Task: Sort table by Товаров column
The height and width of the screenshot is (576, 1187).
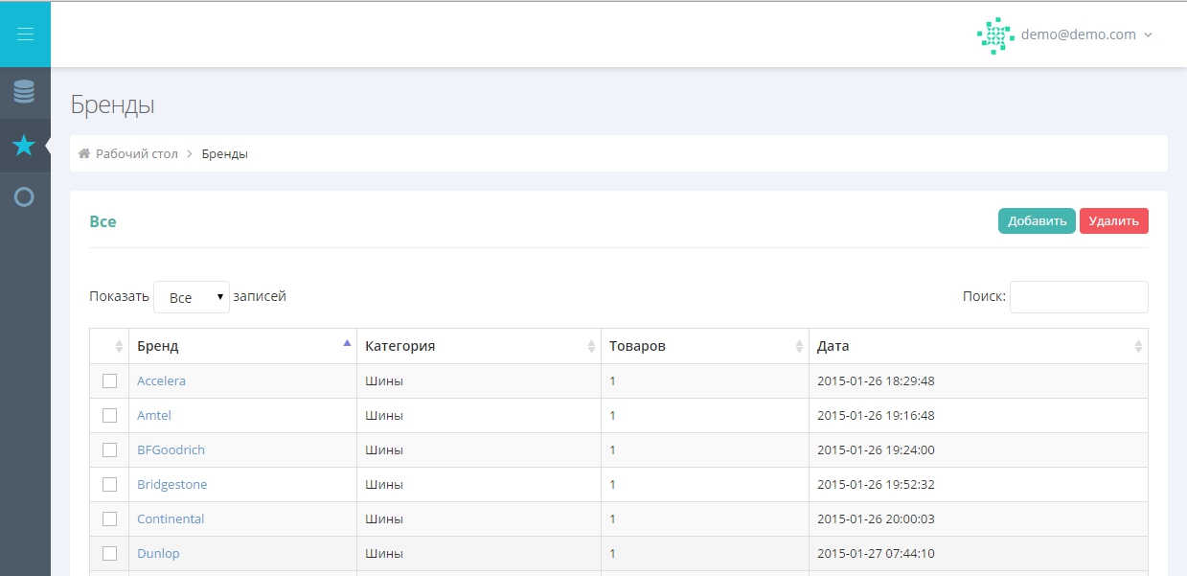Action: click(x=704, y=346)
